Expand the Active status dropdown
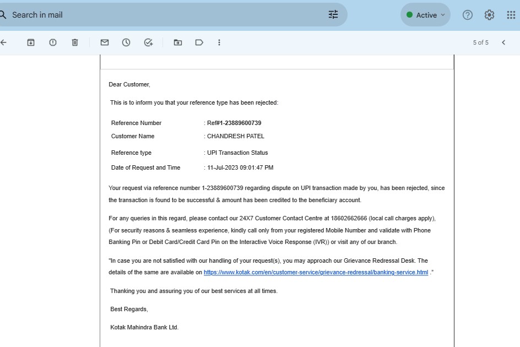Screen dimensions: 520x347 tap(425, 15)
